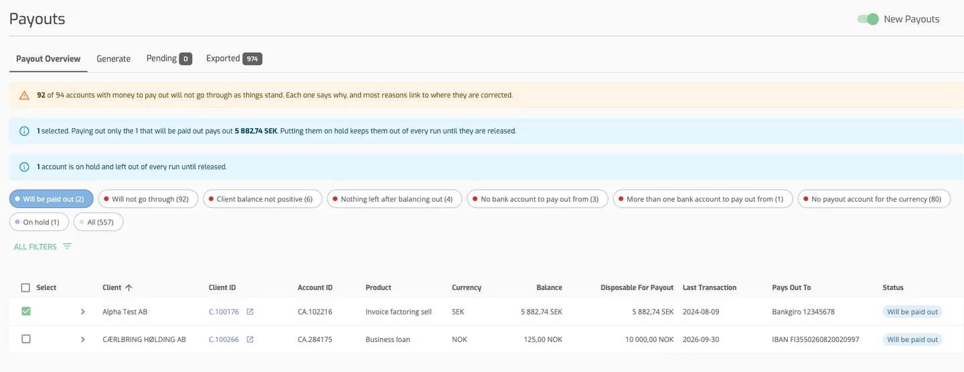This screenshot has width=964, height=372.
Task: Select 'Will be paid out (2)' filter chip
Action: (x=52, y=199)
